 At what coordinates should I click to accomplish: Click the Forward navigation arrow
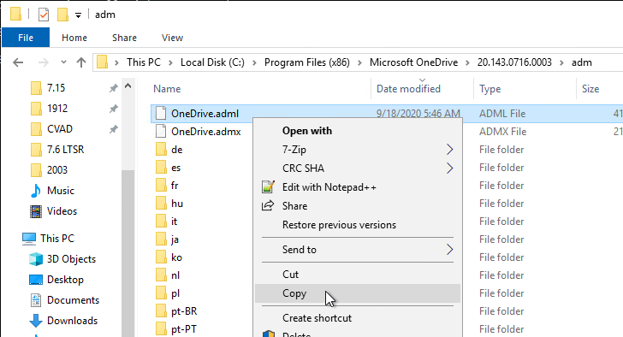pos(44,62)
